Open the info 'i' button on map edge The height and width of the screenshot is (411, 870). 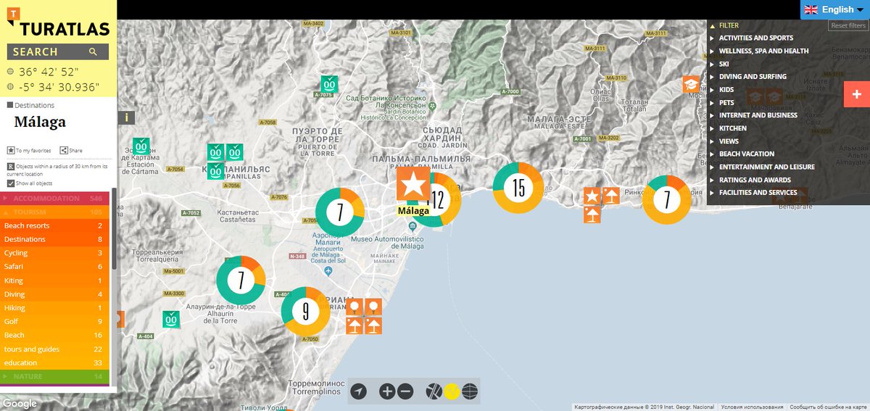coord(127,117)
